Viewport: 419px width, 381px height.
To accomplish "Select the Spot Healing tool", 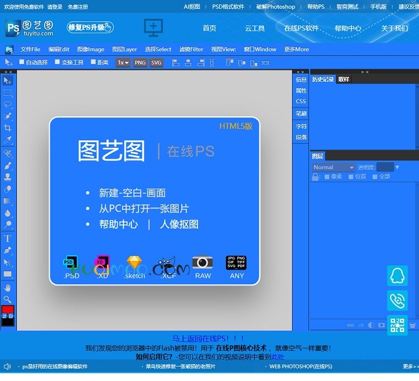I will click(8, 153).
